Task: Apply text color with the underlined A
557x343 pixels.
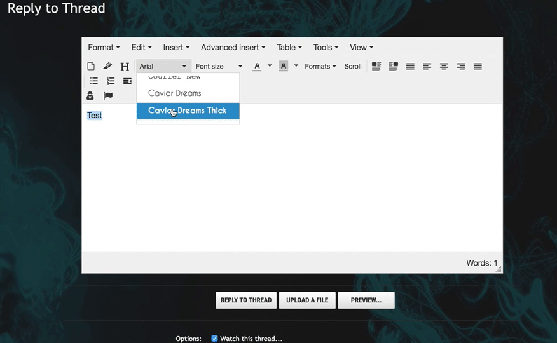Action: (x=257, y=66)
